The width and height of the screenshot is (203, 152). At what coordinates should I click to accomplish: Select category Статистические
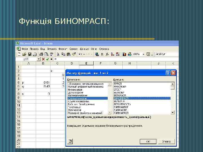(87, 98)
